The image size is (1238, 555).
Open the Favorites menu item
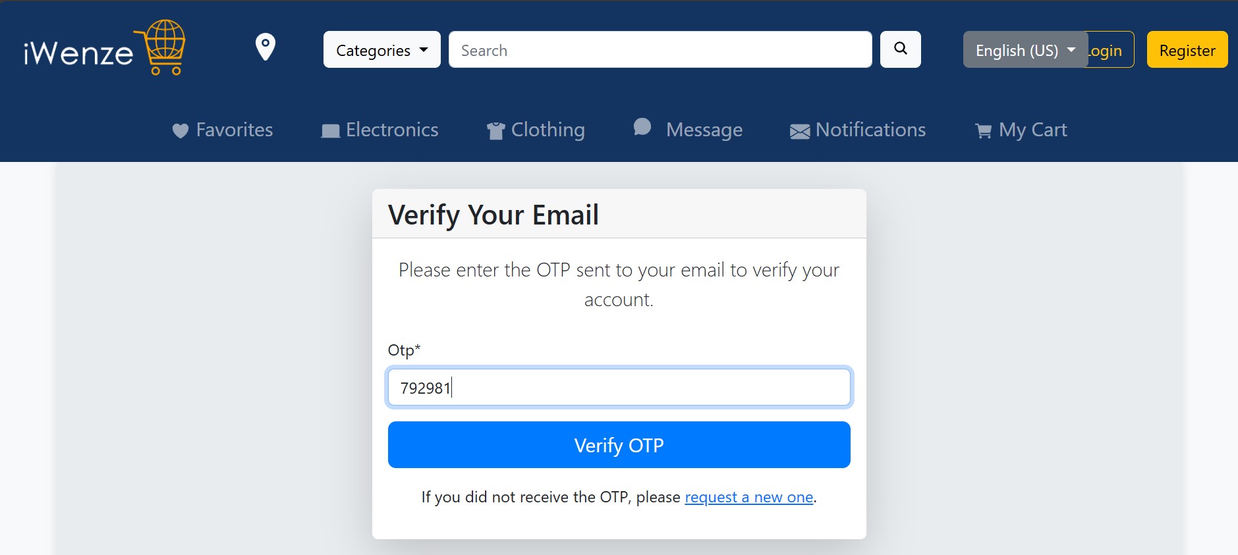click(x=223, y=130)
